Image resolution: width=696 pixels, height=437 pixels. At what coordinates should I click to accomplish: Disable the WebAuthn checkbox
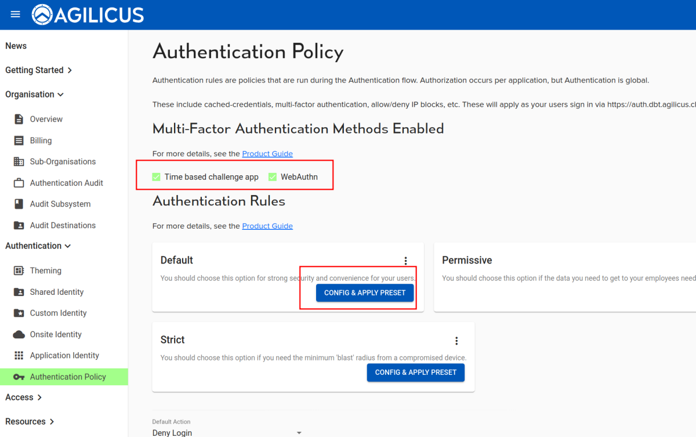tap(273, 176)
